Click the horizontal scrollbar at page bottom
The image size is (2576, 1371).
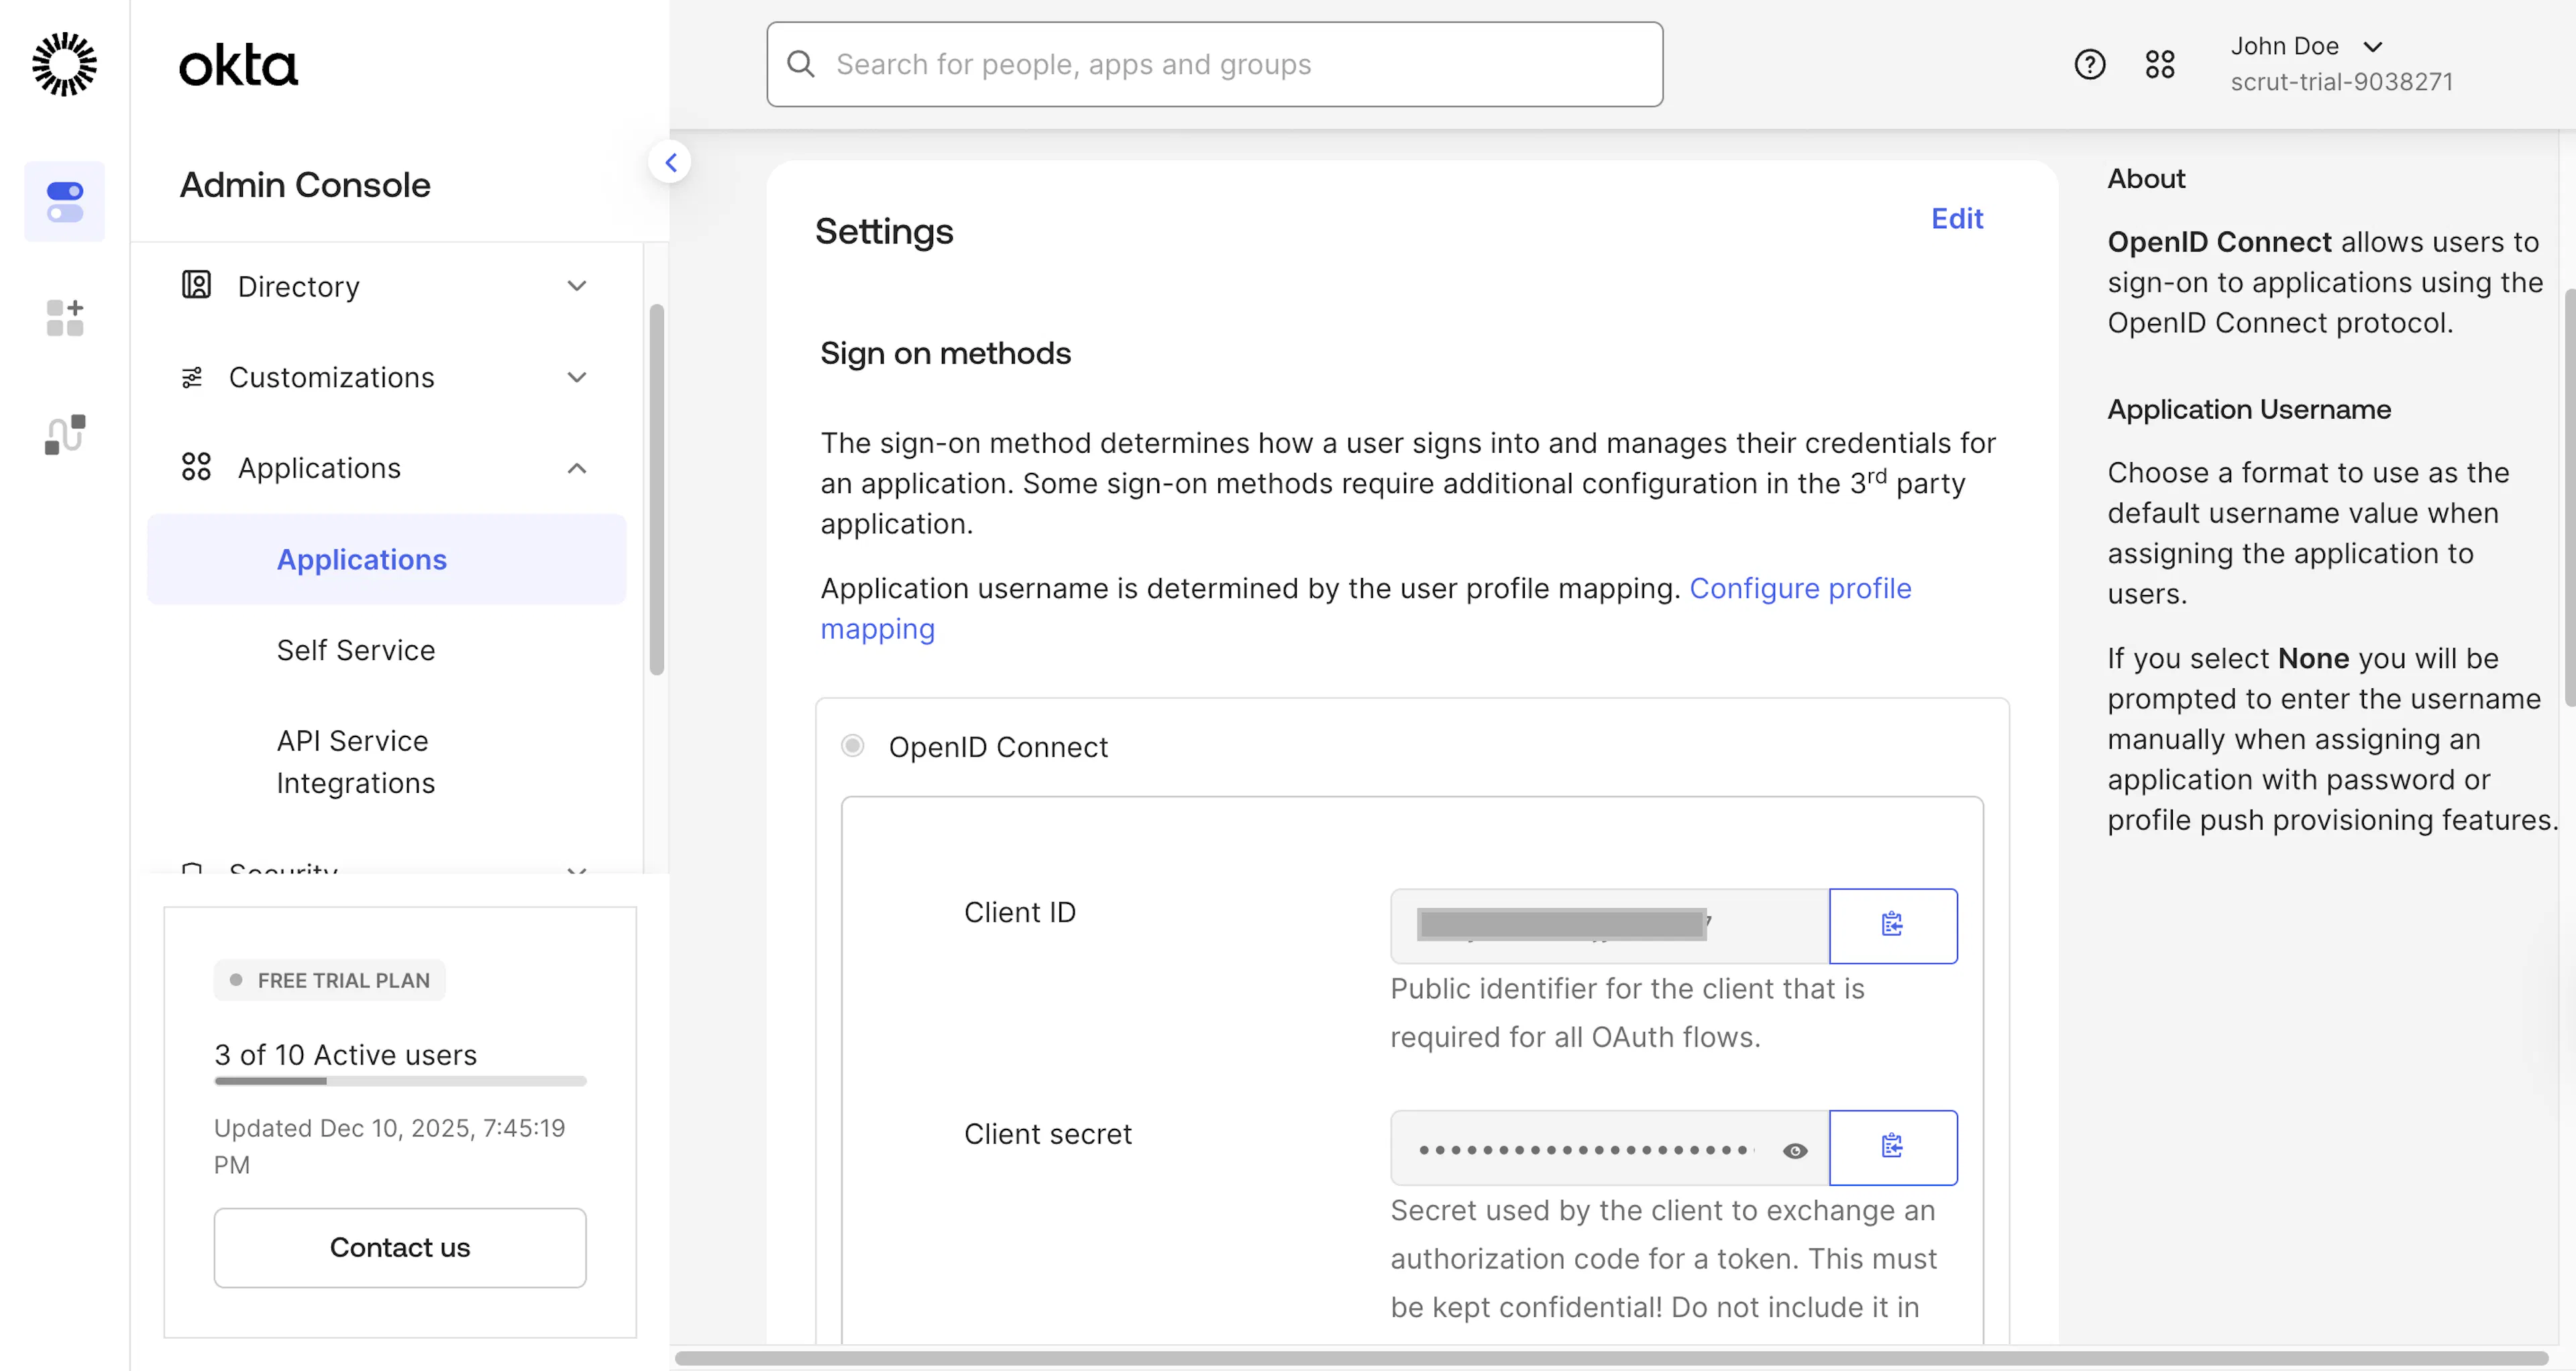click(x=1610, y=1358)
